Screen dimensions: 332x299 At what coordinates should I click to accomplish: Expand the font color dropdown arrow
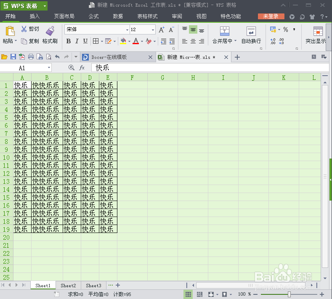[142, 41]
